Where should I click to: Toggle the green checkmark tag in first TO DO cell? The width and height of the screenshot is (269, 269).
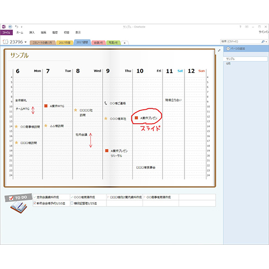pyautogui.click(x=35, y=197)
